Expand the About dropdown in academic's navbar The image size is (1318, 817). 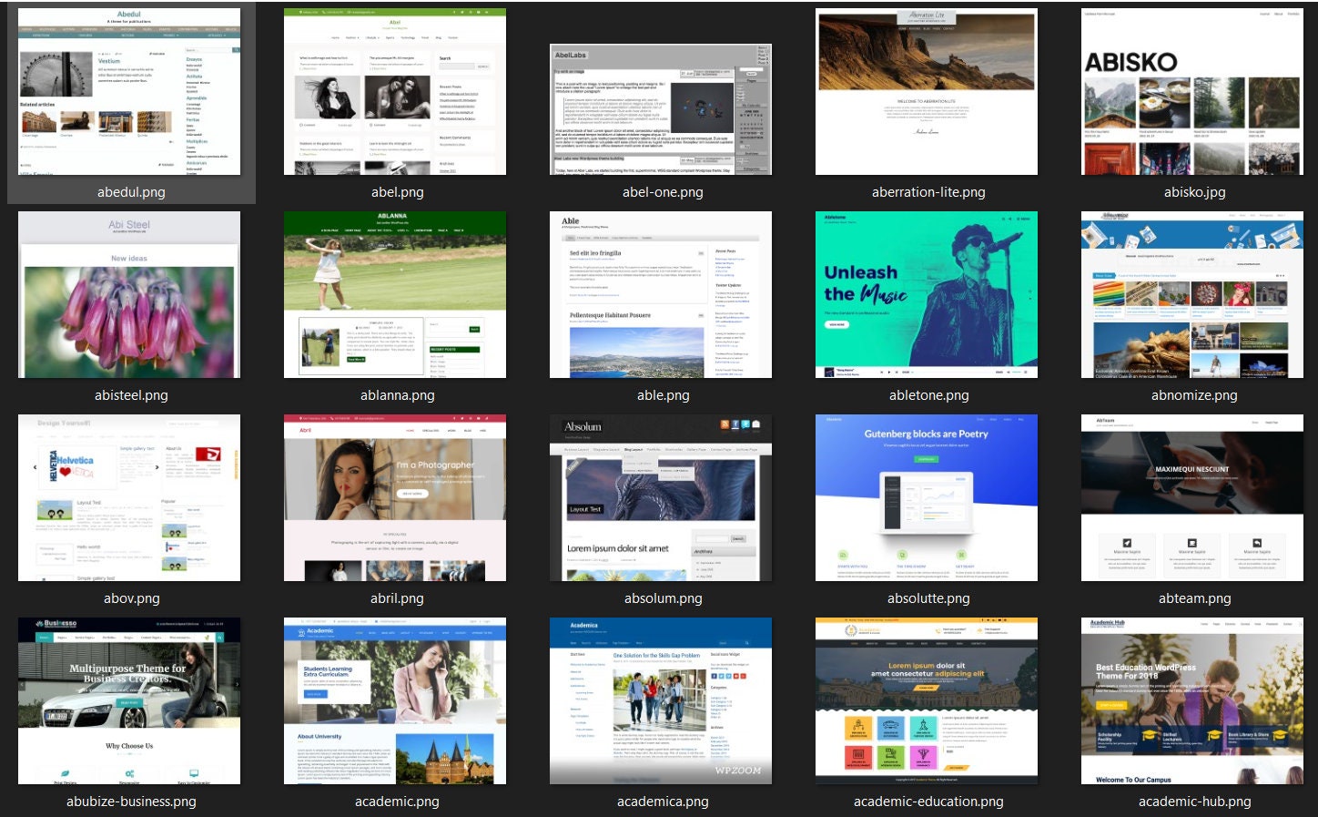(407, 633)
